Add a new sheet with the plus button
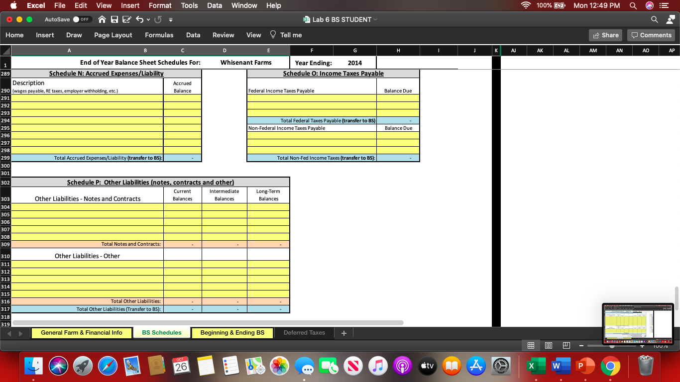 click(343, 332)
